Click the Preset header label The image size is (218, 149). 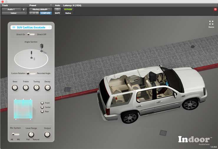[x=33, y=5]
